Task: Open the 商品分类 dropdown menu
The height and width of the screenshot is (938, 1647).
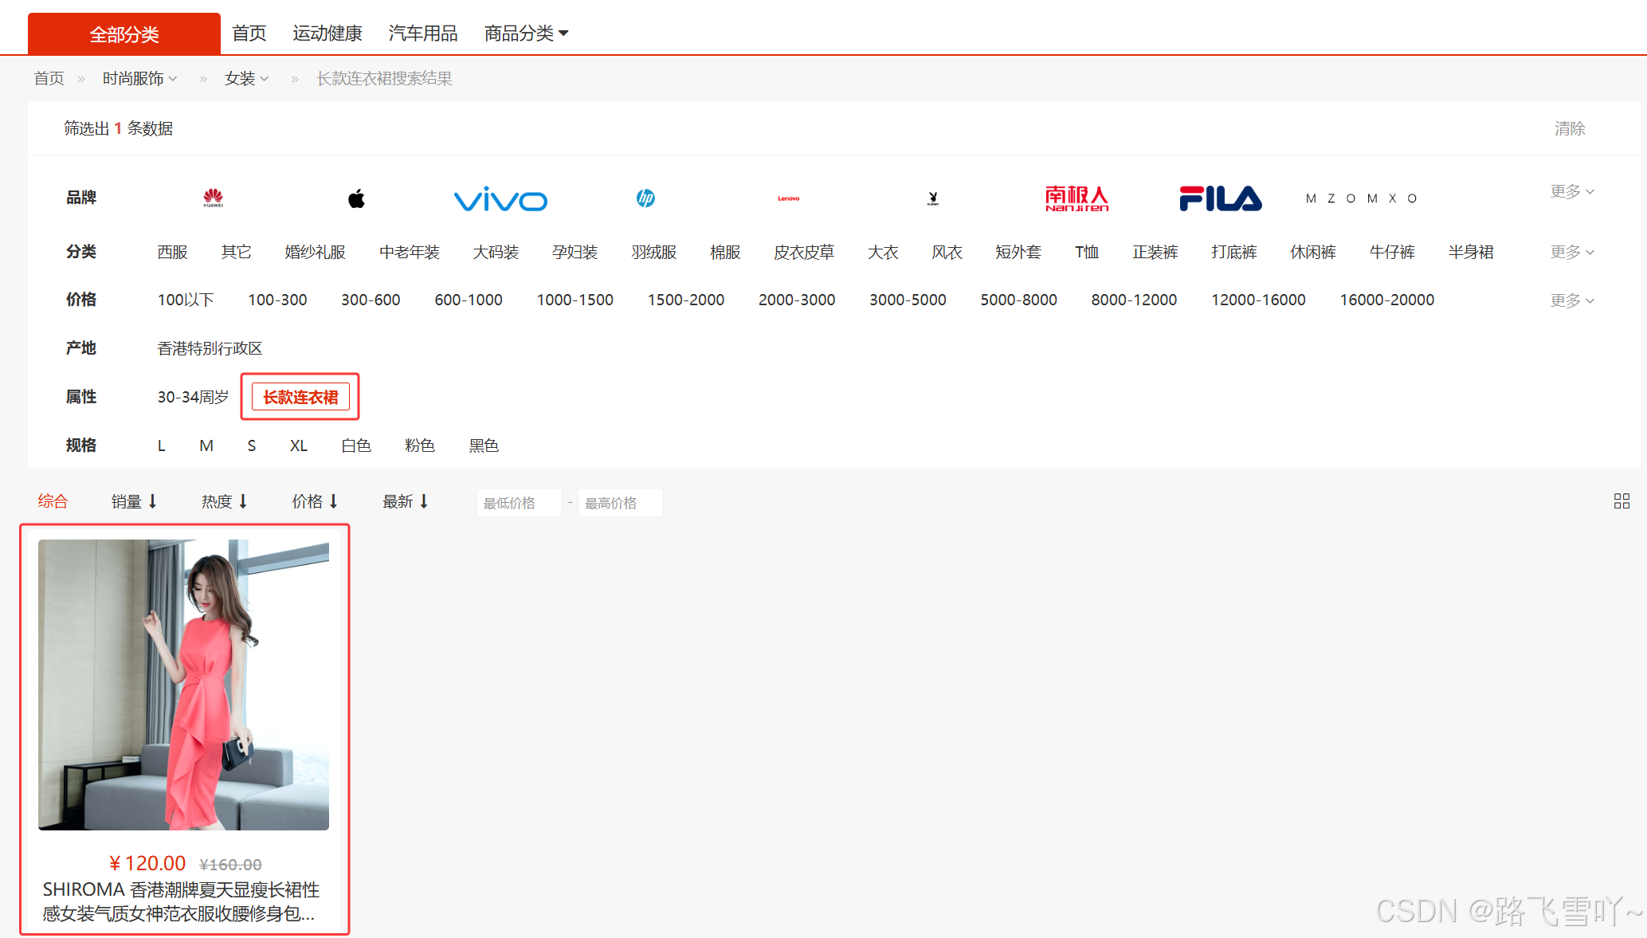Action: pos(526,33)
